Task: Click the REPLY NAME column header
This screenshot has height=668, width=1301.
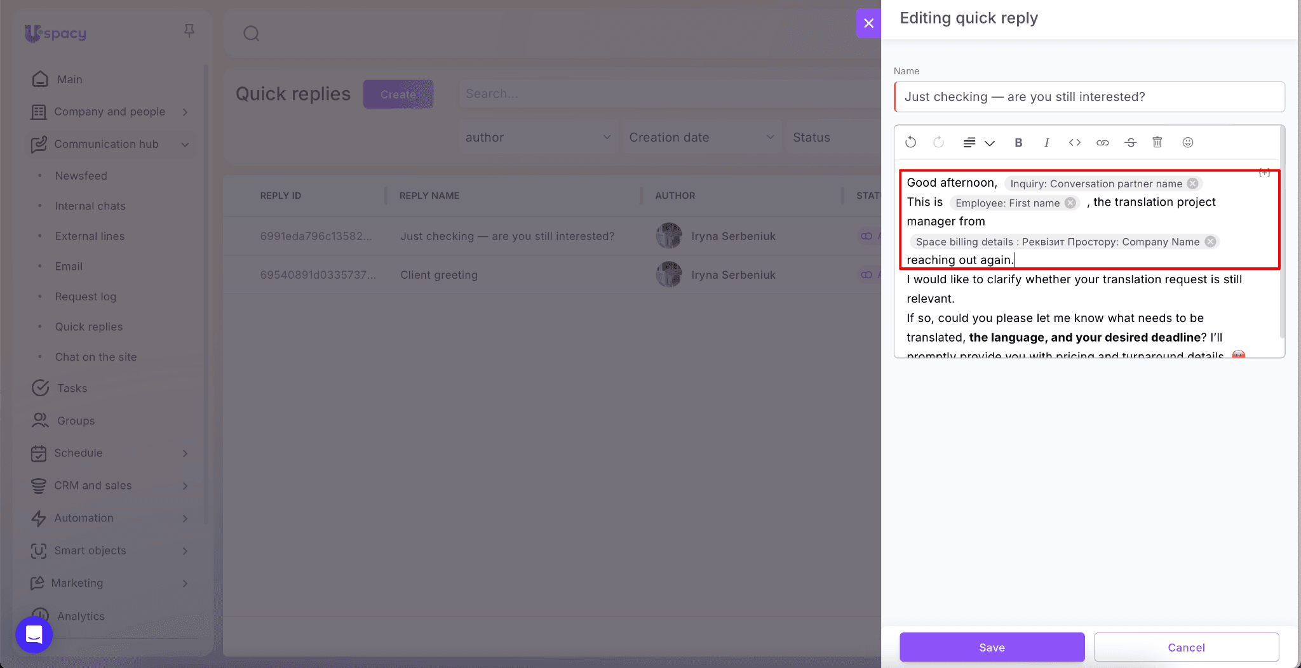Action: pyautogui.click(x=429, y=196)
